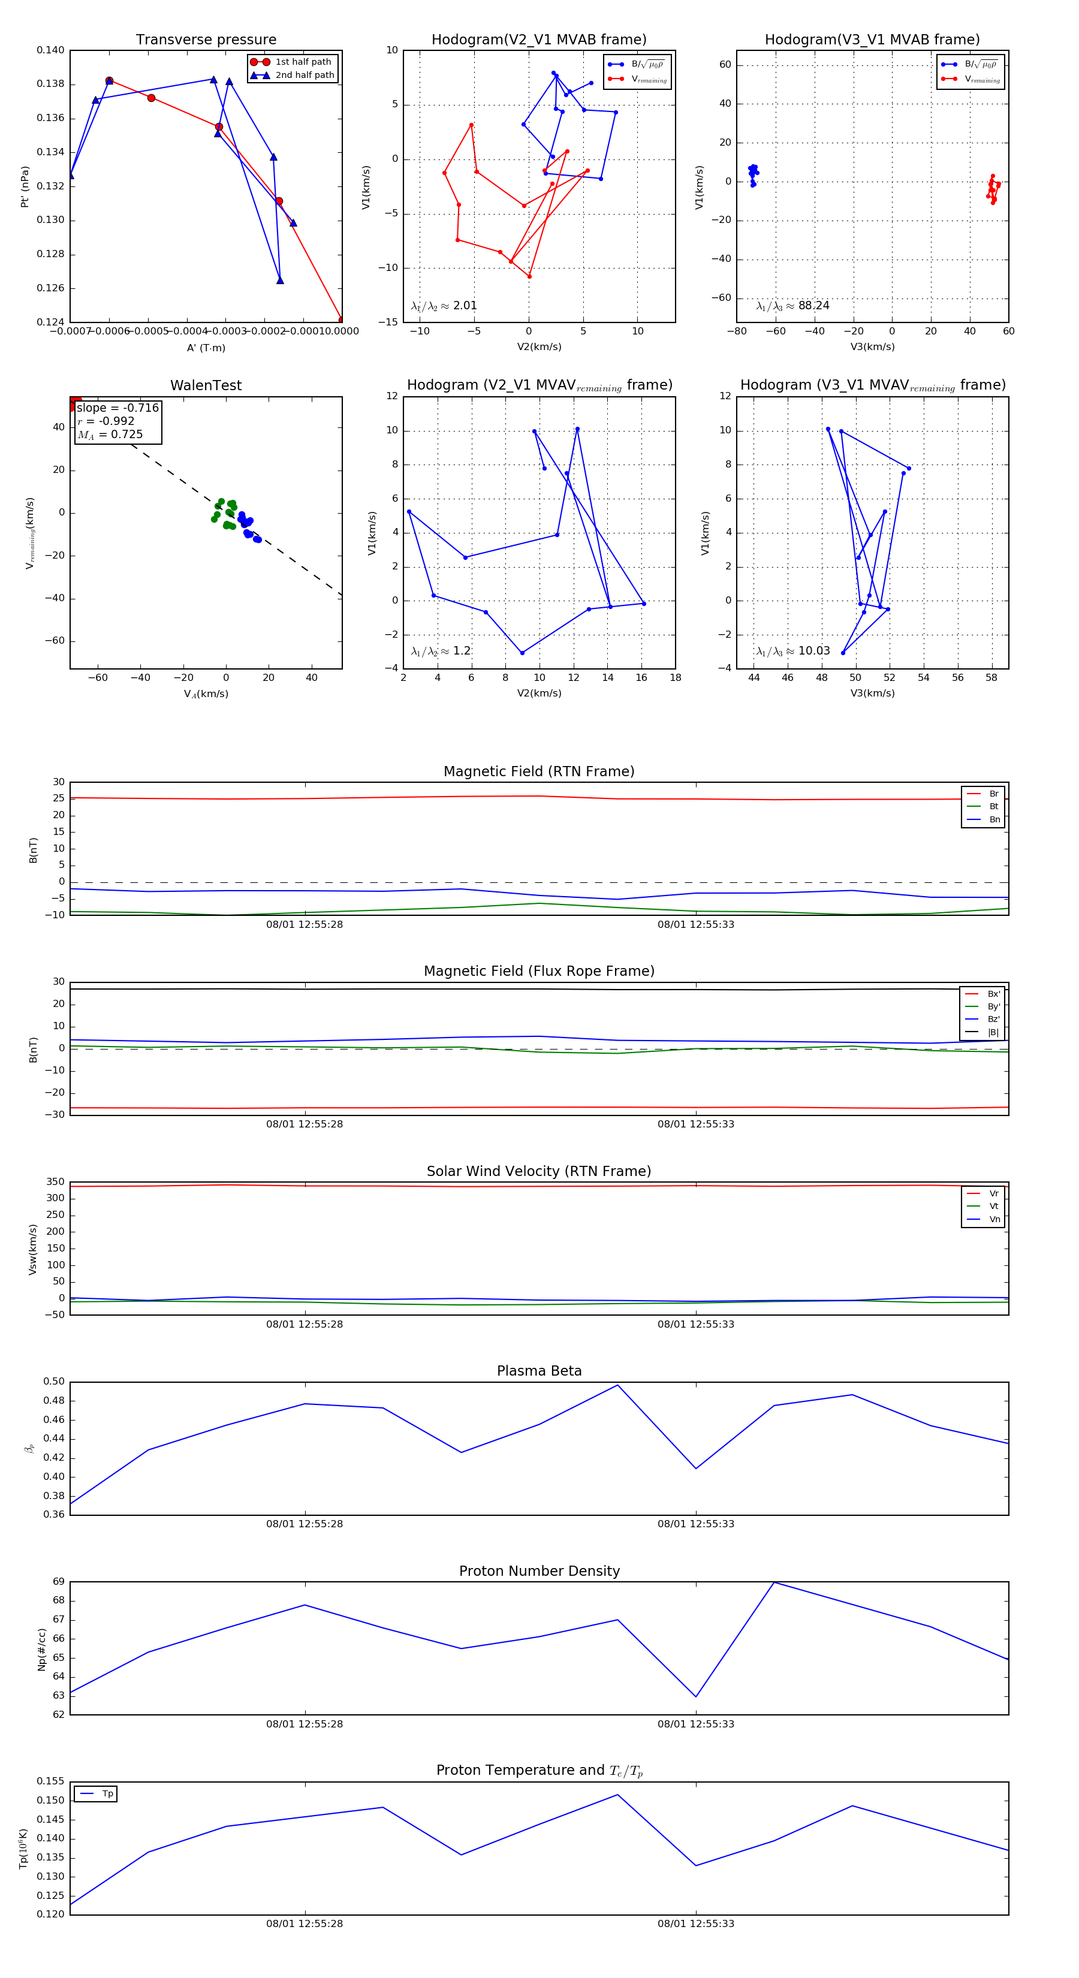The width and height of the screenshot is (1079, 1978).
Task: Select the '2nd half path' legend entry
Action: (x=292, y=76)
